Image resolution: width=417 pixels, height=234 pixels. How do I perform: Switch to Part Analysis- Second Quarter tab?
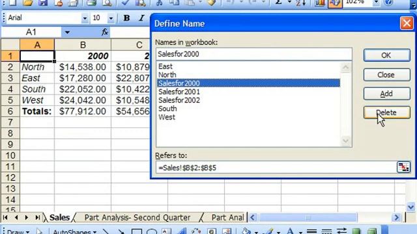click(x=137, y=217)
